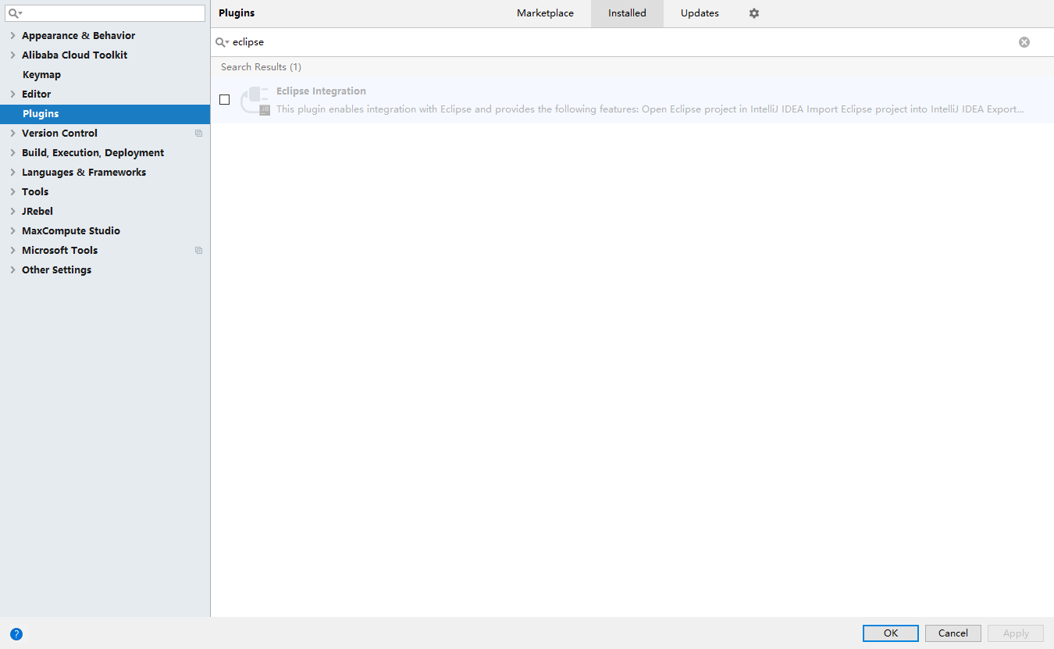Click the badge icon next to Microsoft Tools
This screenshot has width=1054, height=649.
198,250
